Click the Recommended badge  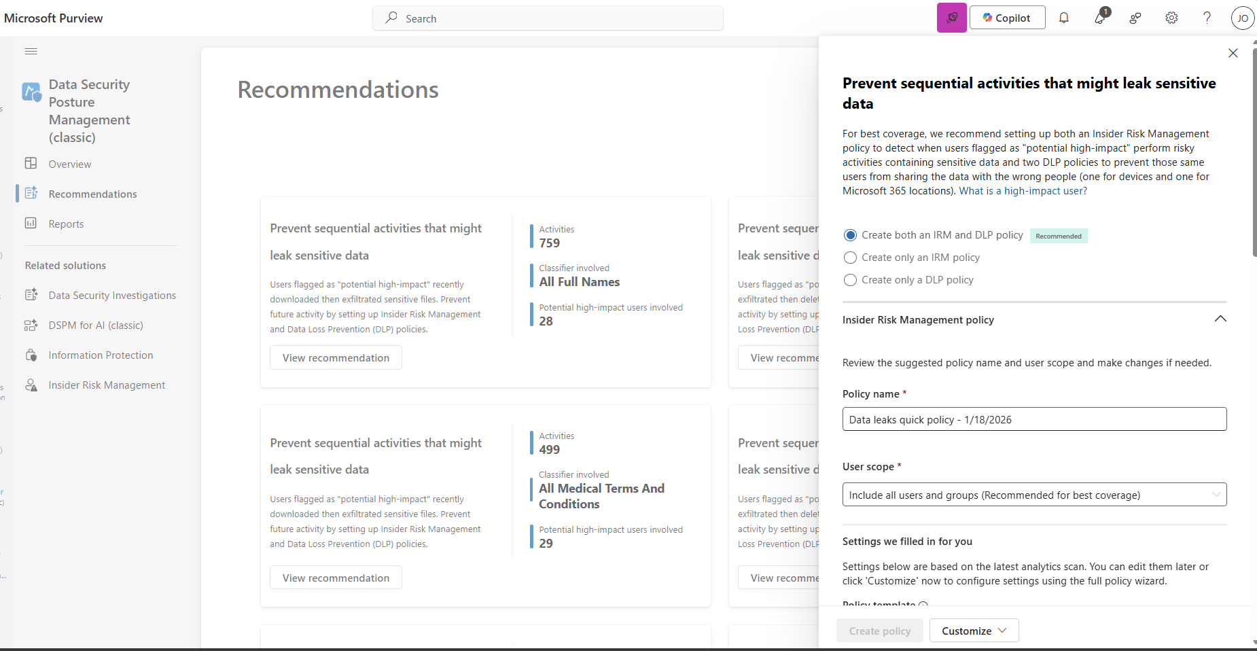(x=1059, y=236)
